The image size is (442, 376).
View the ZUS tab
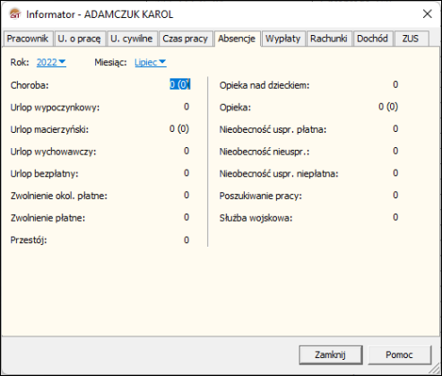coord(411,39)
